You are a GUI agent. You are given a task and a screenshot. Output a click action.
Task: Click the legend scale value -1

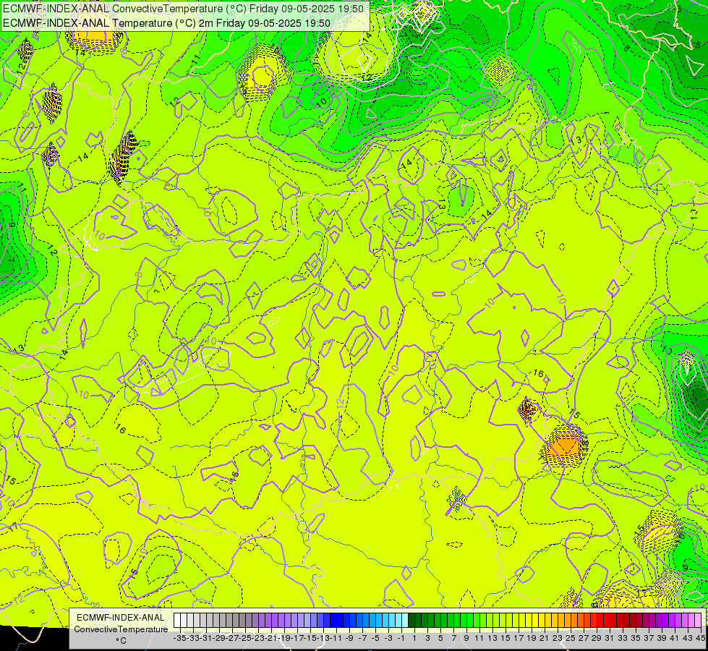pyautogui.click(x=401, y=638)
